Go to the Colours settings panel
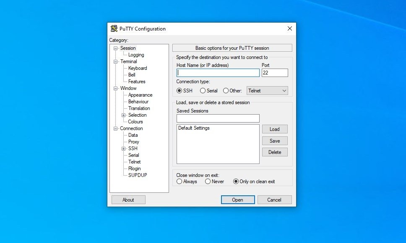 pos(135,122)
